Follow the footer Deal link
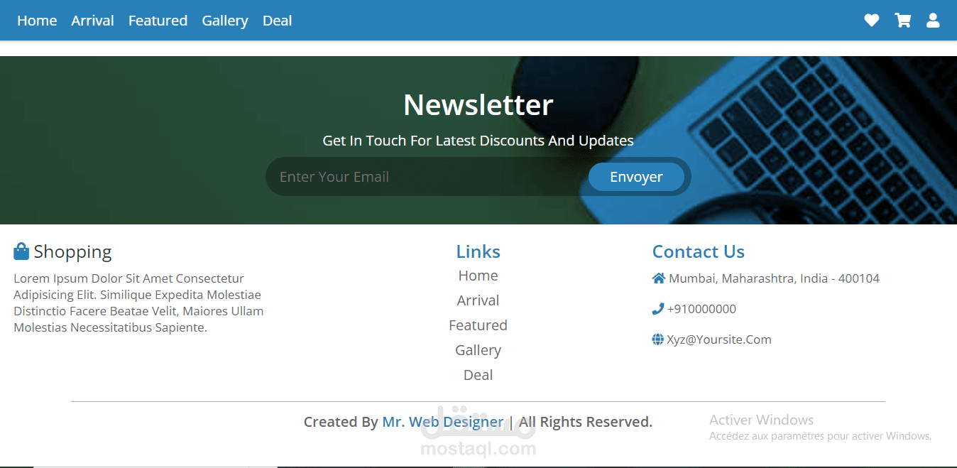This screenshot has height=468, width=957. click(x=478, y=375)
